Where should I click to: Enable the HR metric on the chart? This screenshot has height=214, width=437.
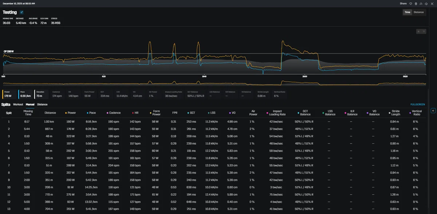pos(73,94)
